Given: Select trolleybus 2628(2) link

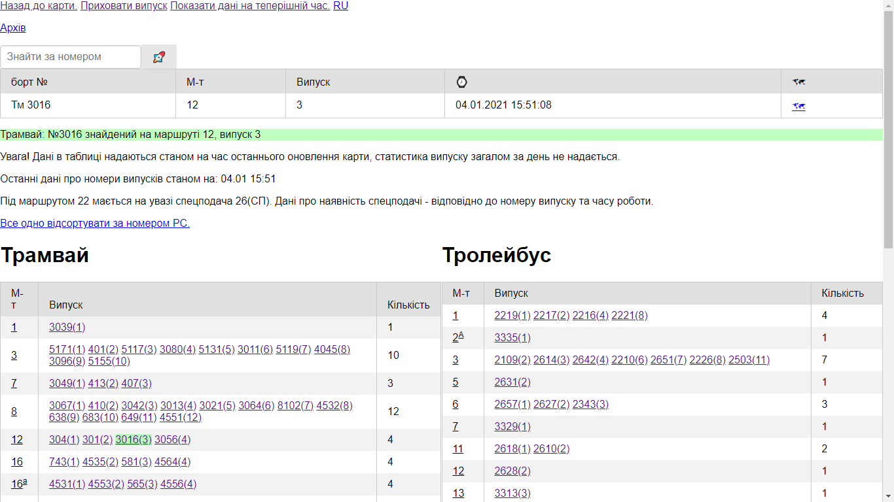Looking at the screenshot, I should pyautogui.click(x=512, y=471).
